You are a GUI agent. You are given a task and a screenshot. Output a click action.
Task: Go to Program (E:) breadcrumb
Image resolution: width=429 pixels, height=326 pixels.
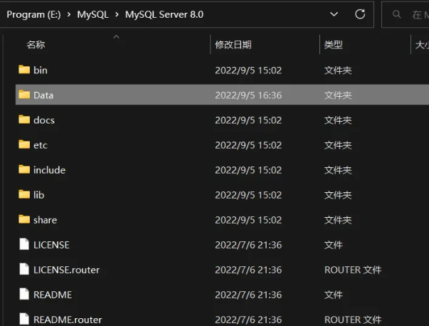coord(33,14)
